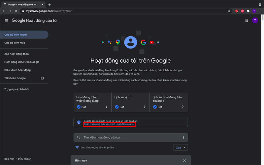Toggle YouTube history Bật checkmark

coord(155,107)
